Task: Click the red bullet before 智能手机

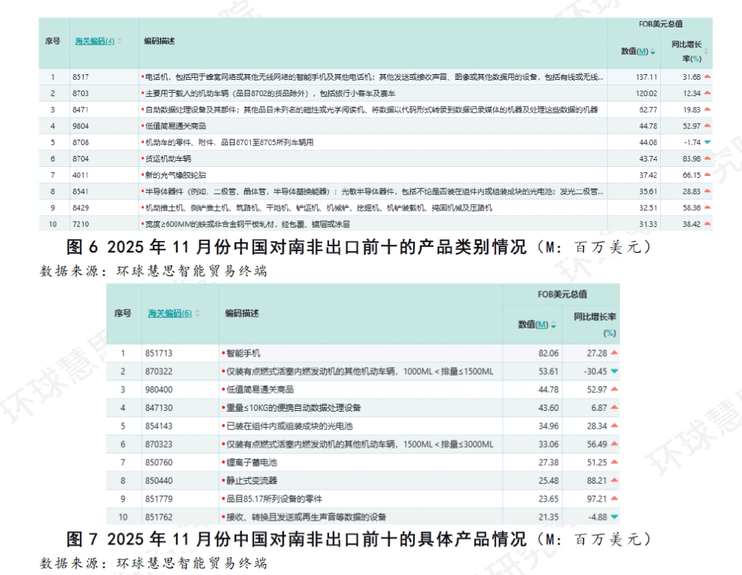Action: [x=223, y=353]
